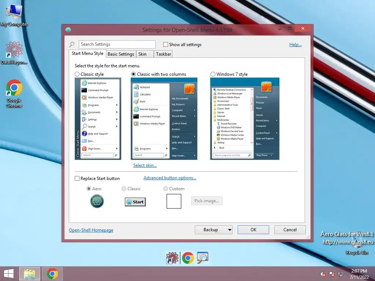Screen dimensions: 375x281
Task: Open File Explorer from the taskbar
Action: (x=30, y=274)
